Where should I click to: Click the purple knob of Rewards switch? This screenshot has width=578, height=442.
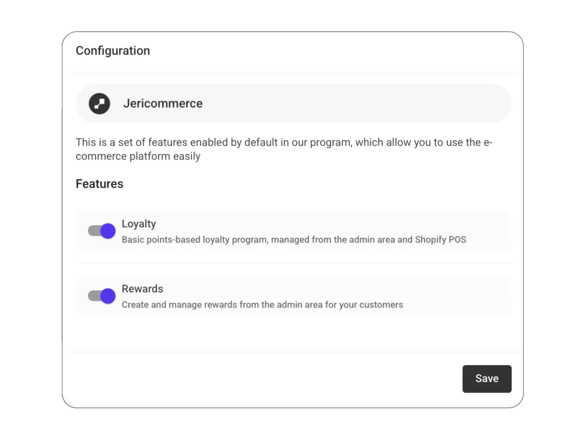(108, 296)
